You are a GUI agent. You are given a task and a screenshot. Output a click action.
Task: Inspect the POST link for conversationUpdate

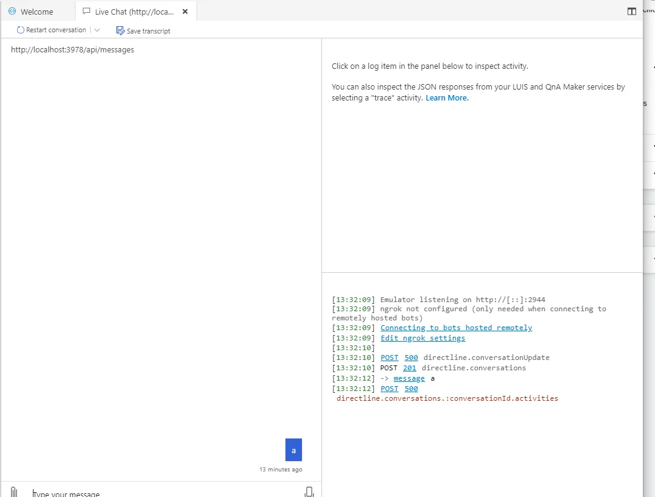390,358
